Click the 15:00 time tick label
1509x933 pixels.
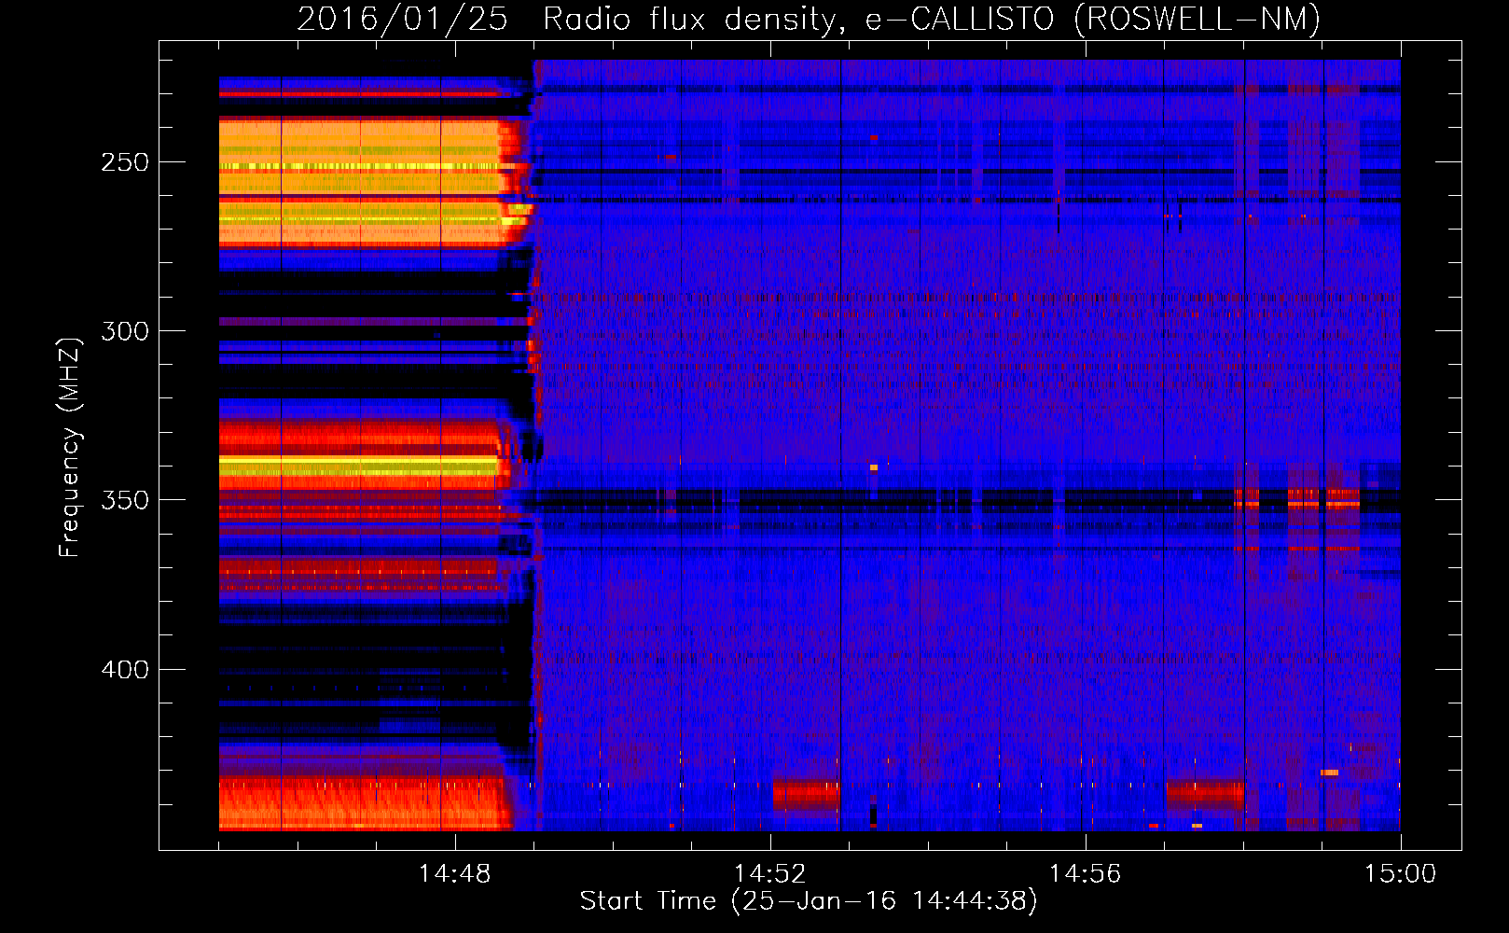pos(1400,874)
